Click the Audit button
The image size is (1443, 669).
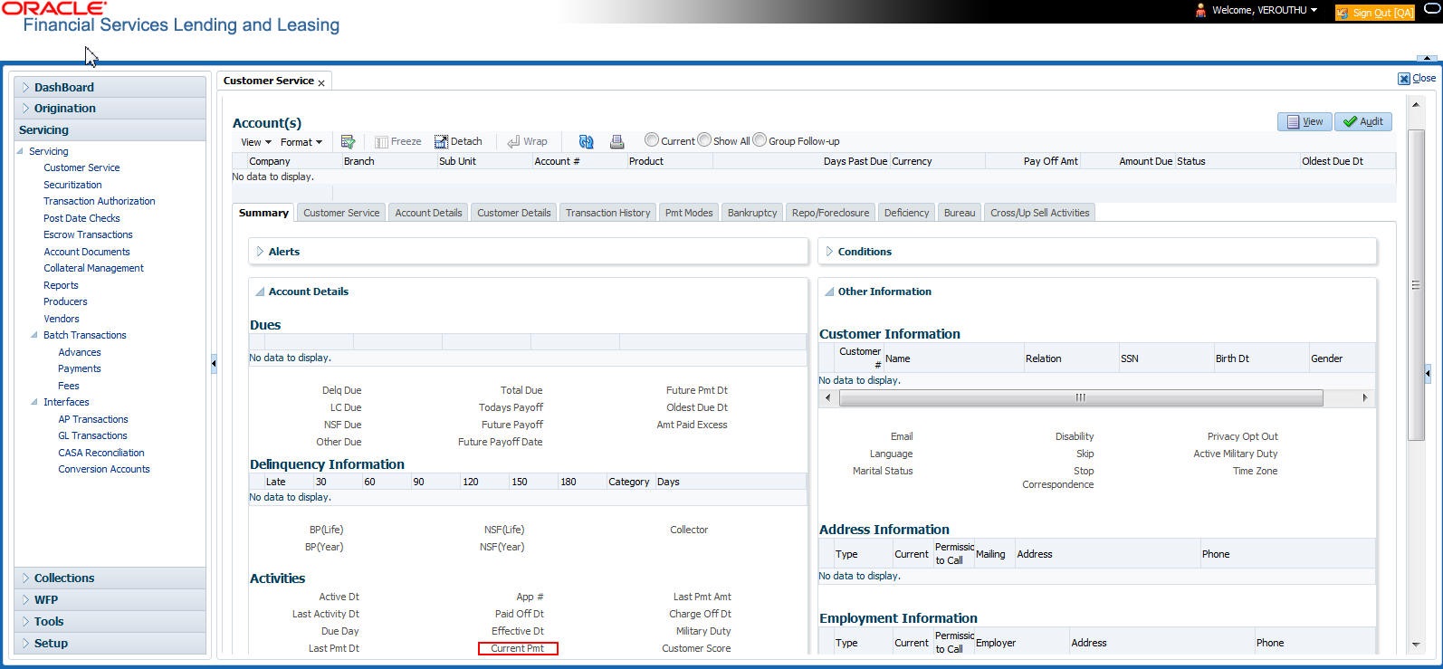pos(1362,121)
